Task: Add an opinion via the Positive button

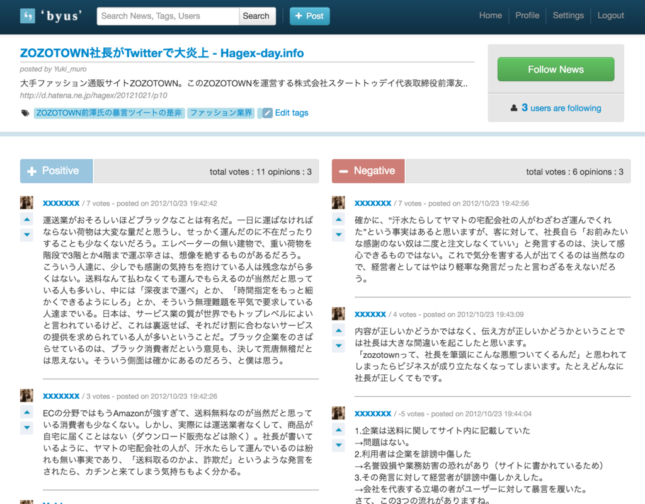Action: 56,171
